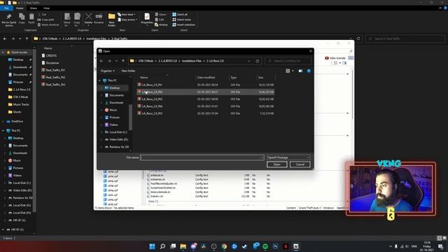The height and width of the screenshot is (252, 448).
Task: Select OneDrive in Explorer sidebar
Action: tap(15, 121)
